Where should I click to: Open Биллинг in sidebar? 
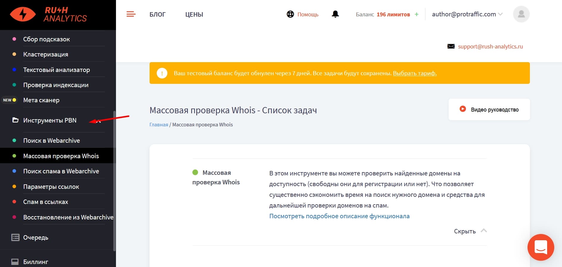(36, 262)
